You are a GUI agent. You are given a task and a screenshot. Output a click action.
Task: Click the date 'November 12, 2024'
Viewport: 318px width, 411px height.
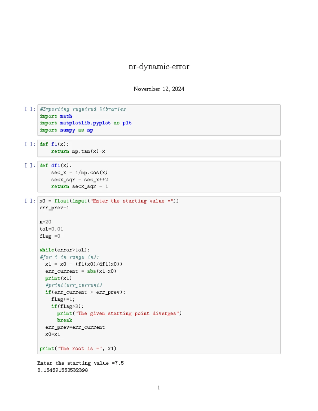159,89
